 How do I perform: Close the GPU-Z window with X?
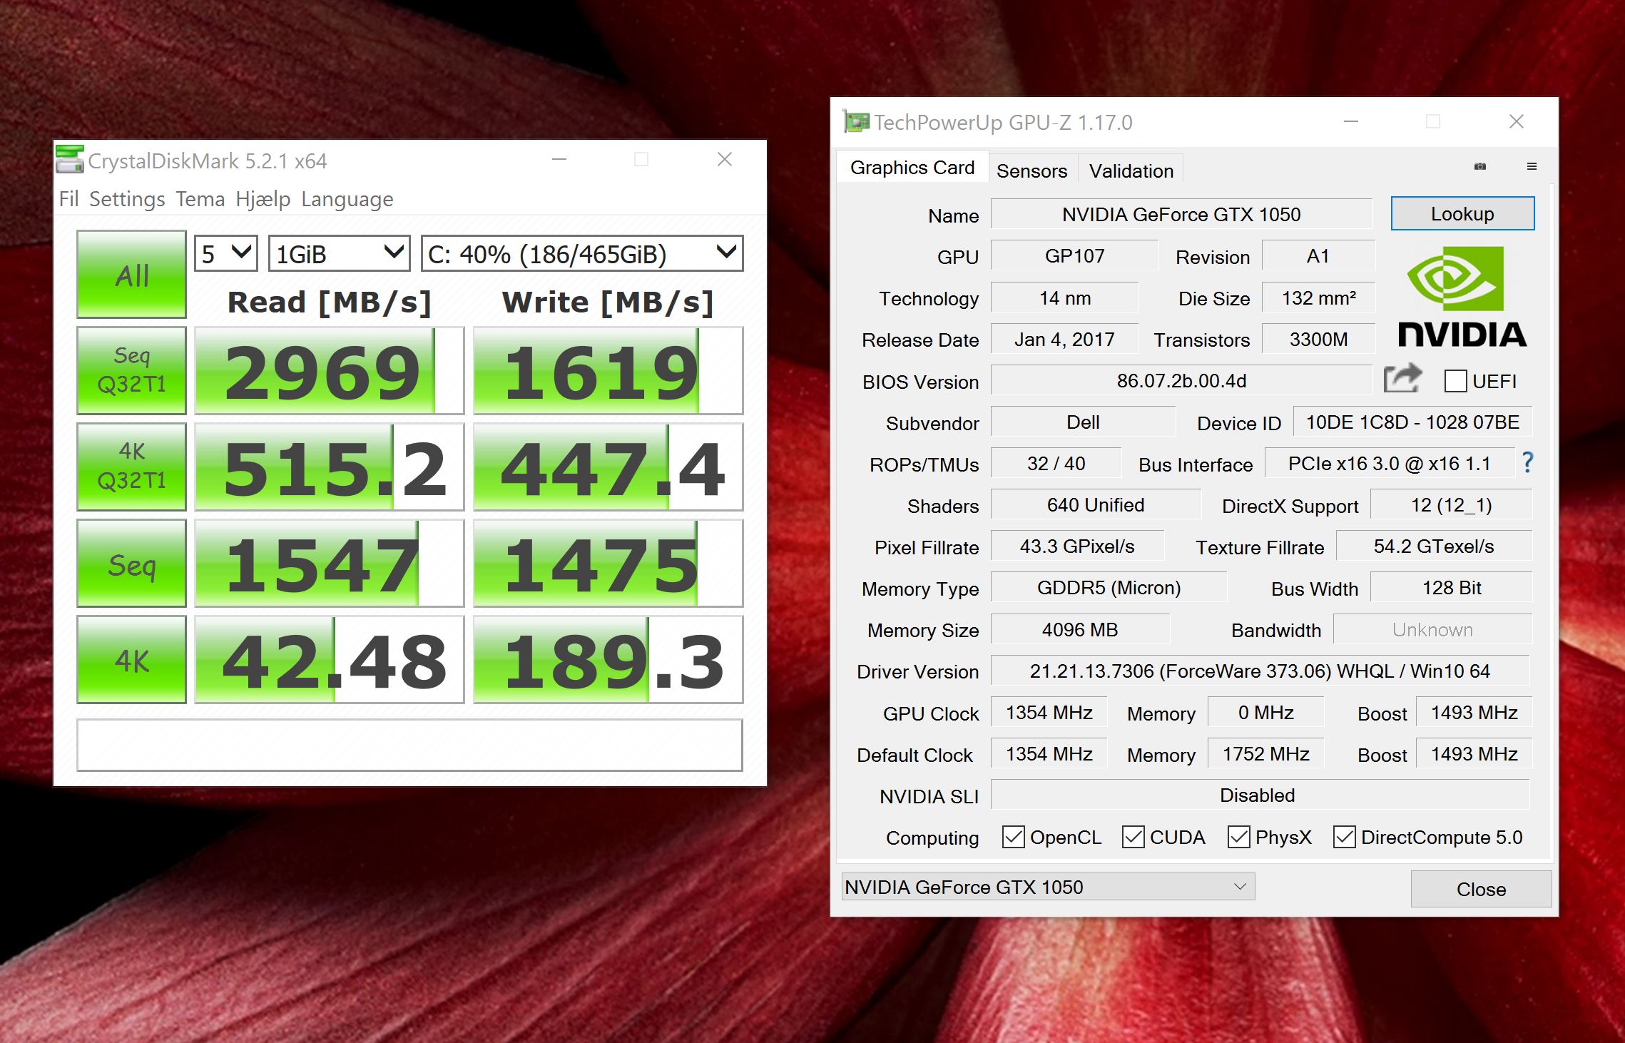(x=1517, y=121)
